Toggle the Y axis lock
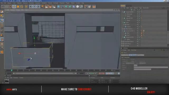The height and width of the screenshot is (95, 169). 34,7
